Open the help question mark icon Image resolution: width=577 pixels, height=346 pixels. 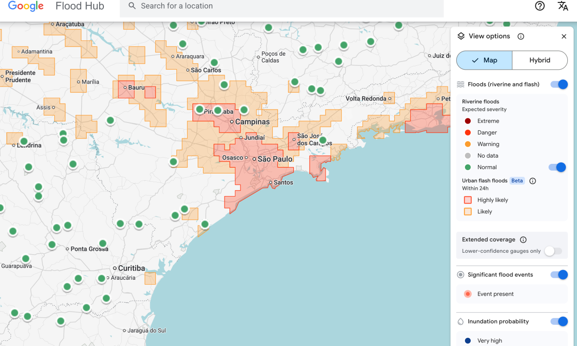click(x=539, y=6)
